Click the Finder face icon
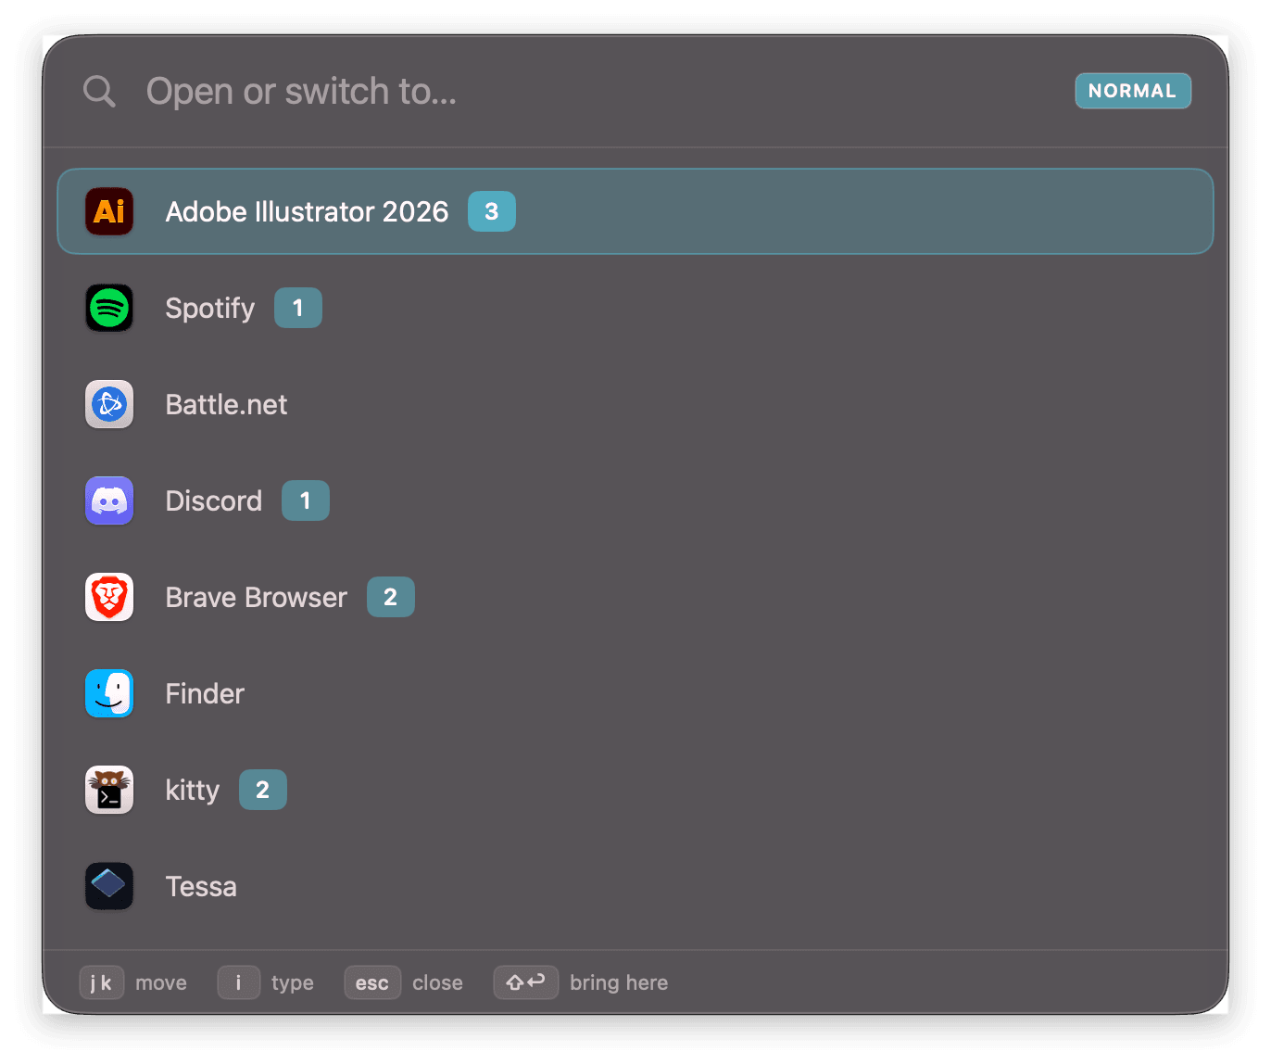1271x1064 pixels. point(109,693)
